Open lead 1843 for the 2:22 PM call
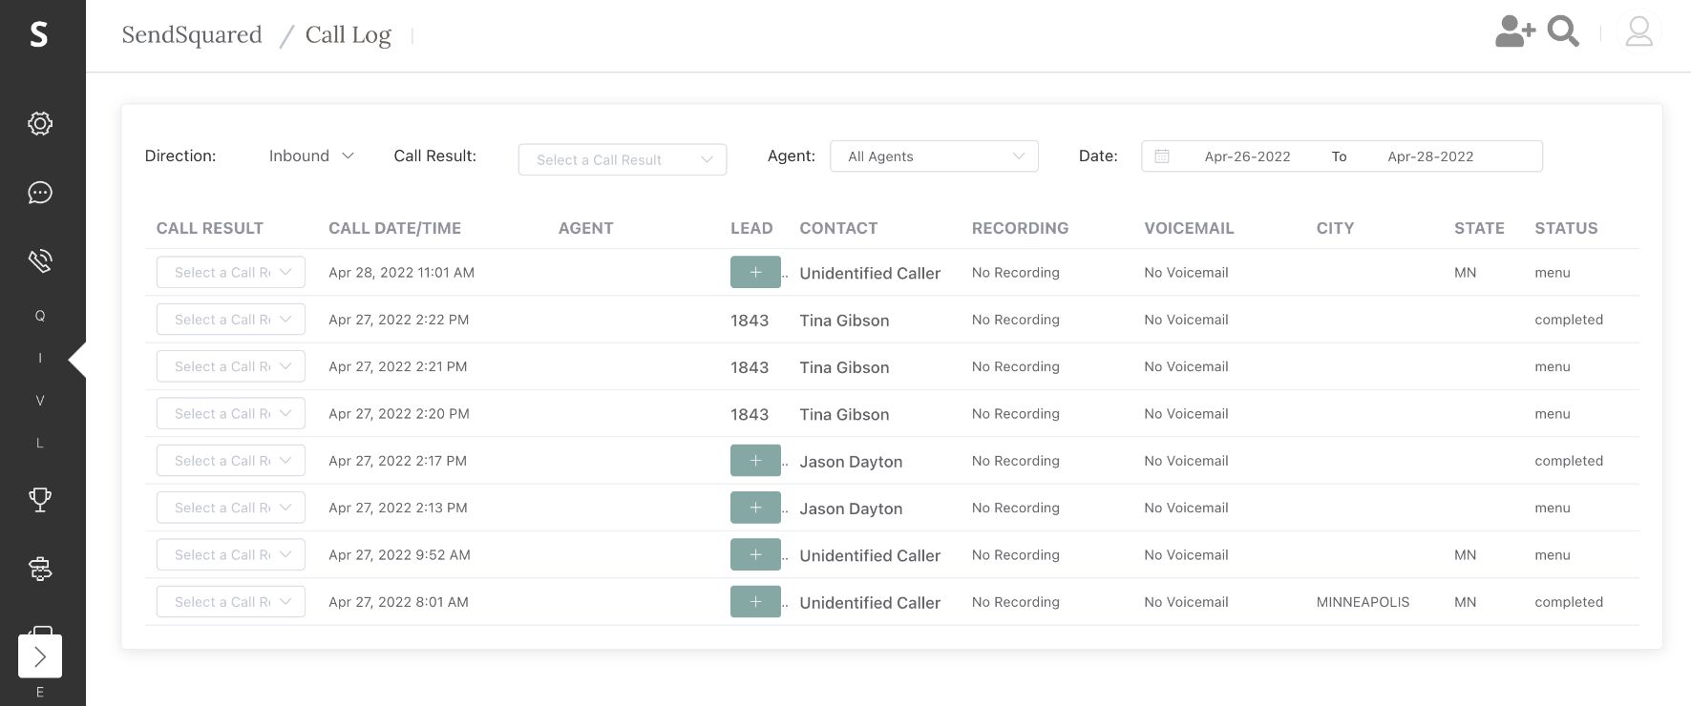Viewport: 1691px width, 706px height. point(750,321)
